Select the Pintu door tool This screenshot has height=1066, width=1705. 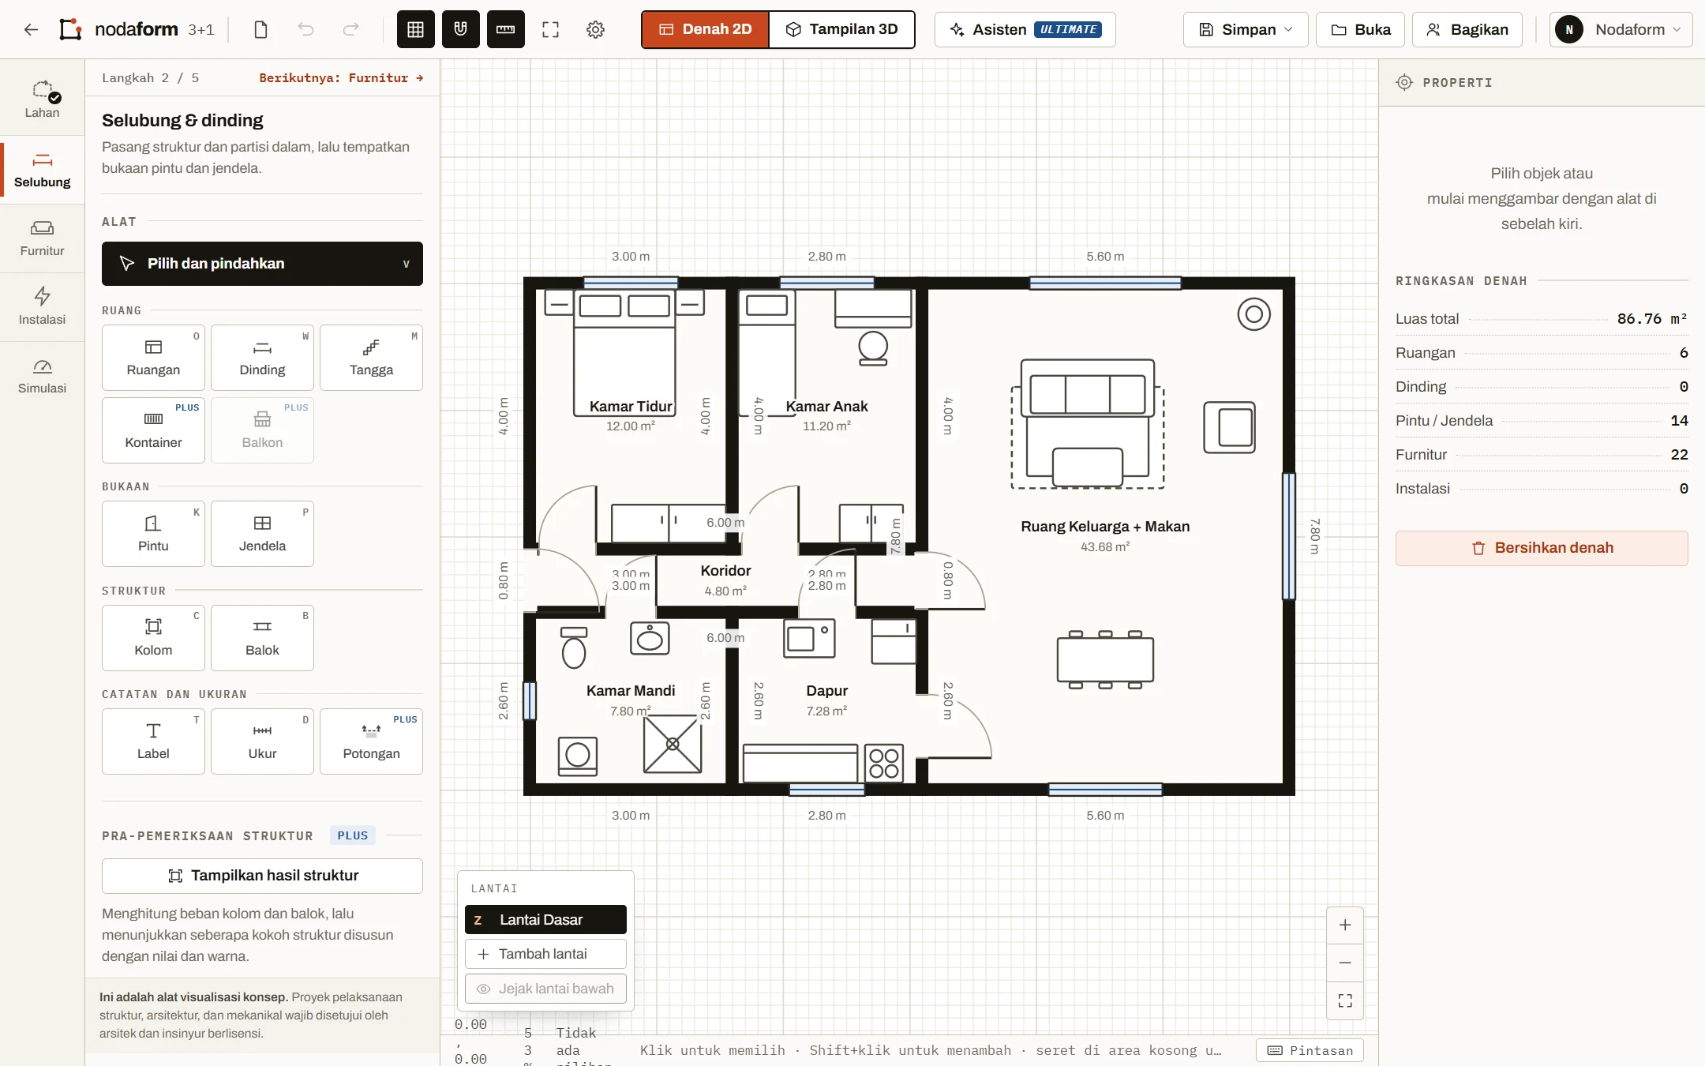coord(153,534)
